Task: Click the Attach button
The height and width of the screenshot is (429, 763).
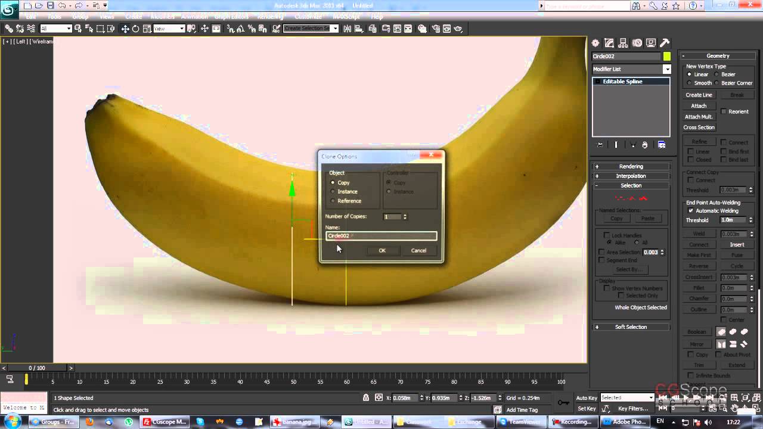Action: coord(699,105)
